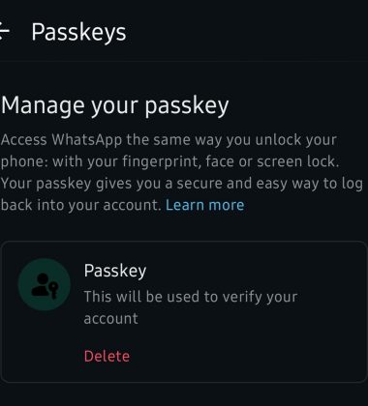Viewport: 368px width, 406px height.
Task: Click the word WhatsApp in the description
Action: pyautogui.click(x=87, y=140)
